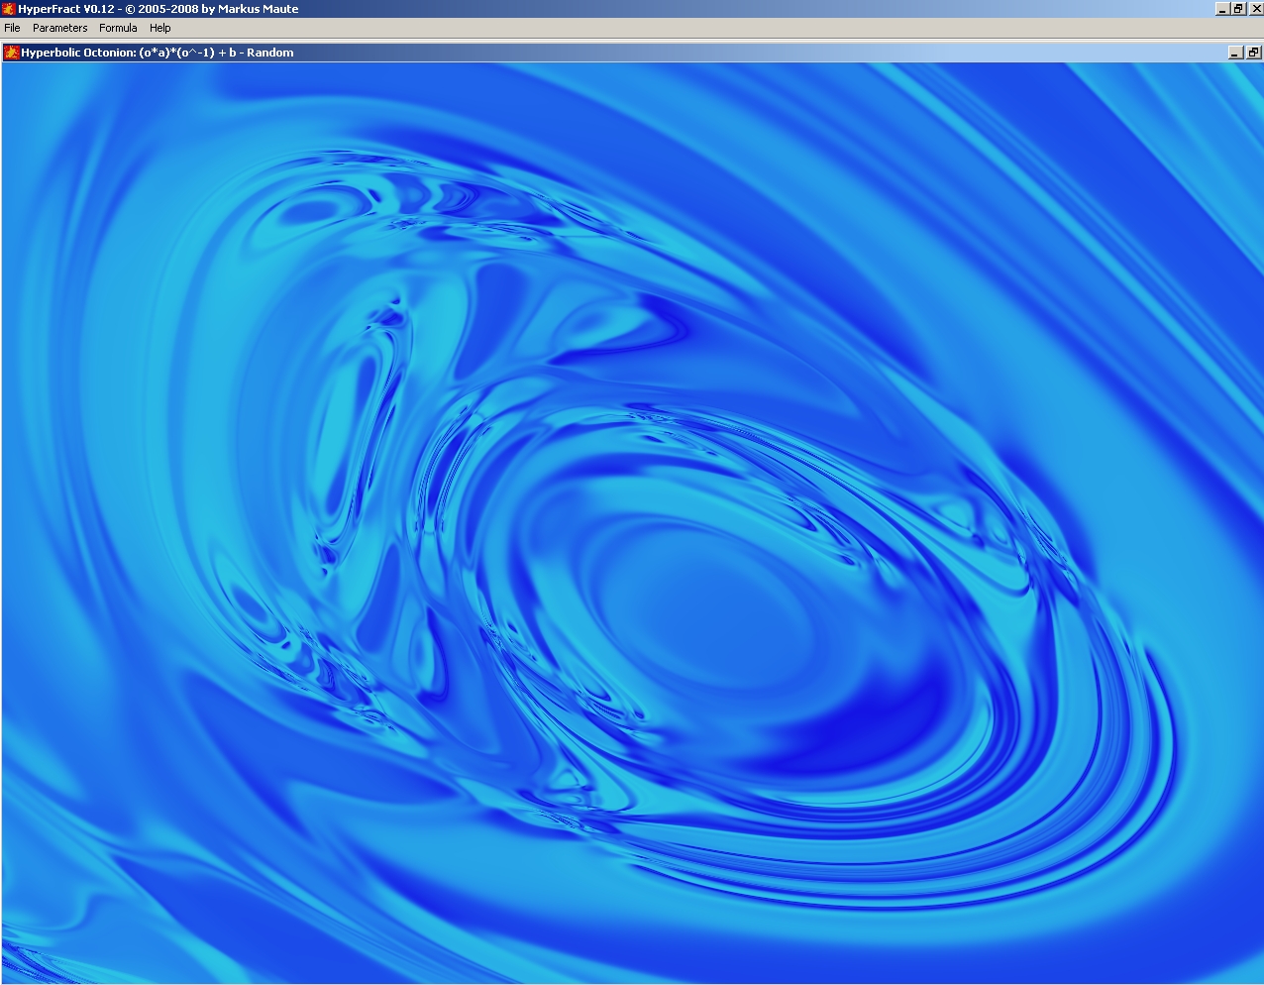Open the Help menu
The image size is (1264, 985).
coord(159,28)
